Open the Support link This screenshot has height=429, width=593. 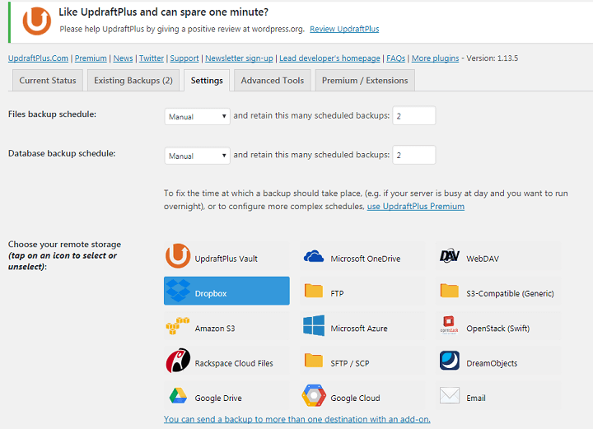(184, 58)
